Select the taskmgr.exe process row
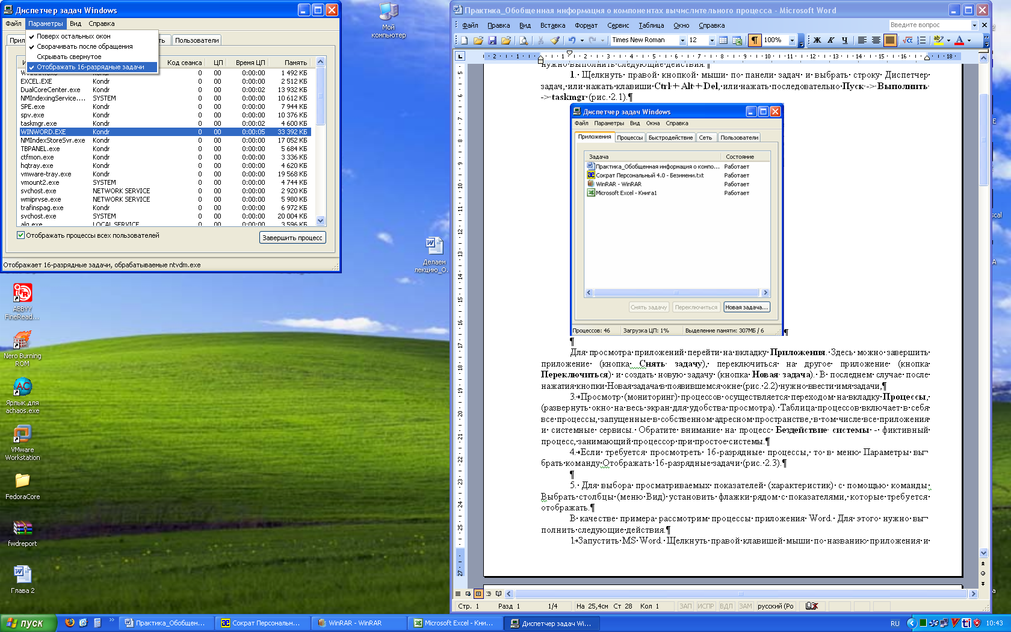The image size is (1011, 632). [165, 123]
